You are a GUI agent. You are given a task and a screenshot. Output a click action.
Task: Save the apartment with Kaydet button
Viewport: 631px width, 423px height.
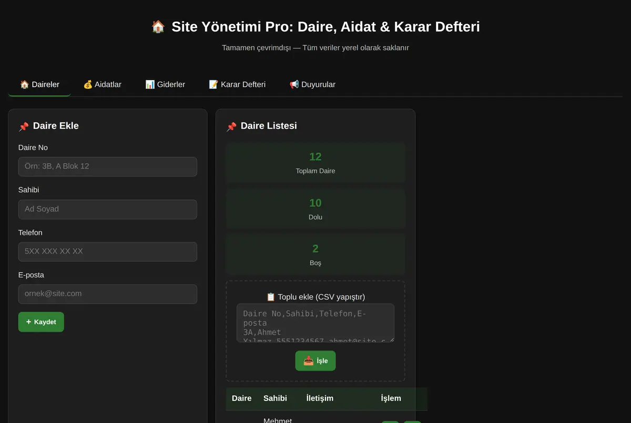pyautogui.click(x=41, y=322)
